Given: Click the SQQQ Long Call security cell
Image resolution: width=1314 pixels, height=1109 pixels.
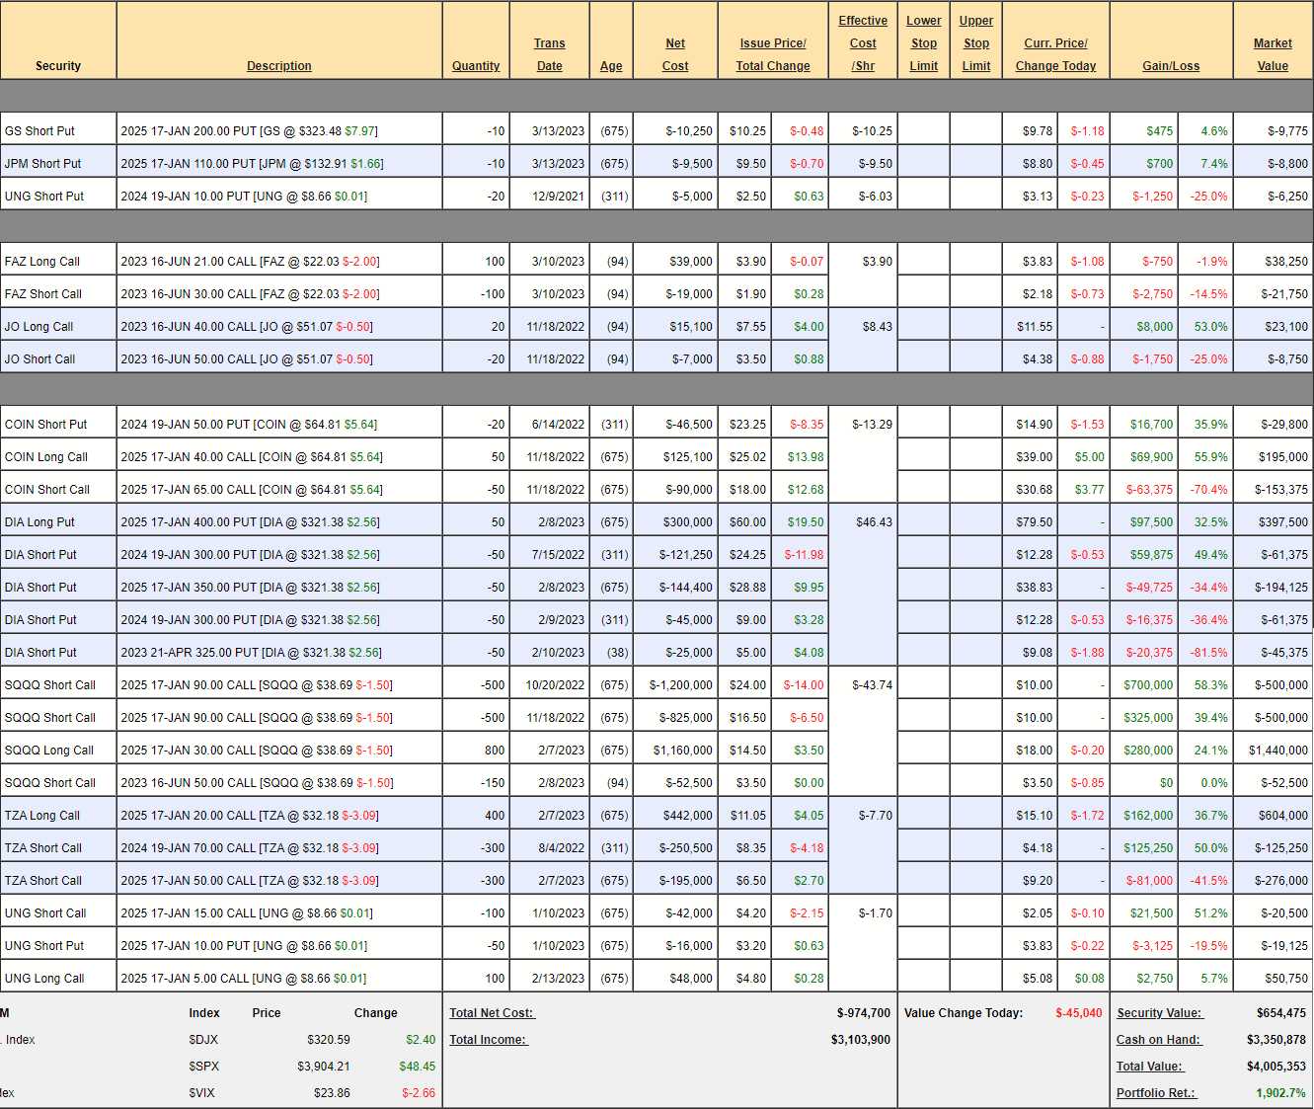Looking at the screenshot, I should (x=49, y=751).
